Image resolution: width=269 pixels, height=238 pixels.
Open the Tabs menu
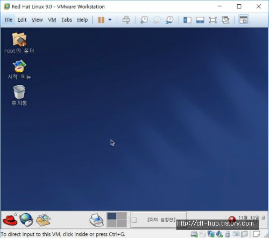coord(67,20)
